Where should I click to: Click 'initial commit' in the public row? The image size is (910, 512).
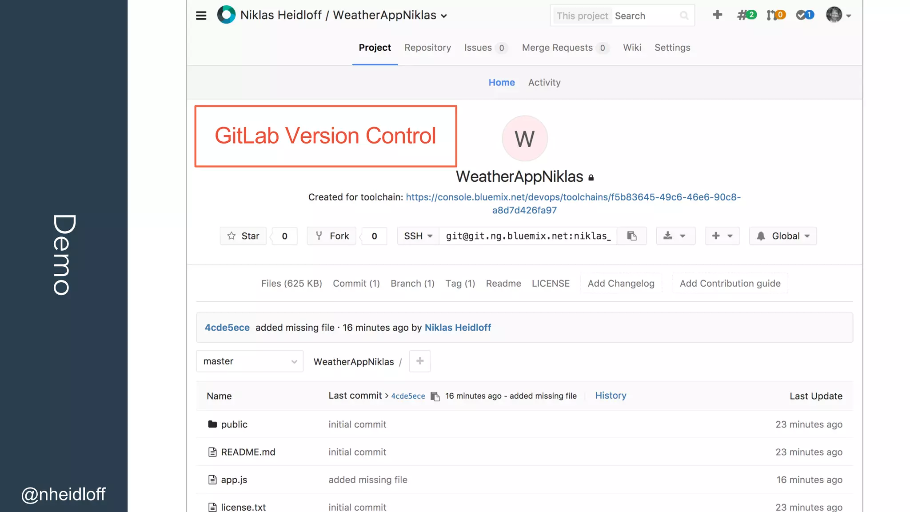pyautogui.click(x=357, y=424)
